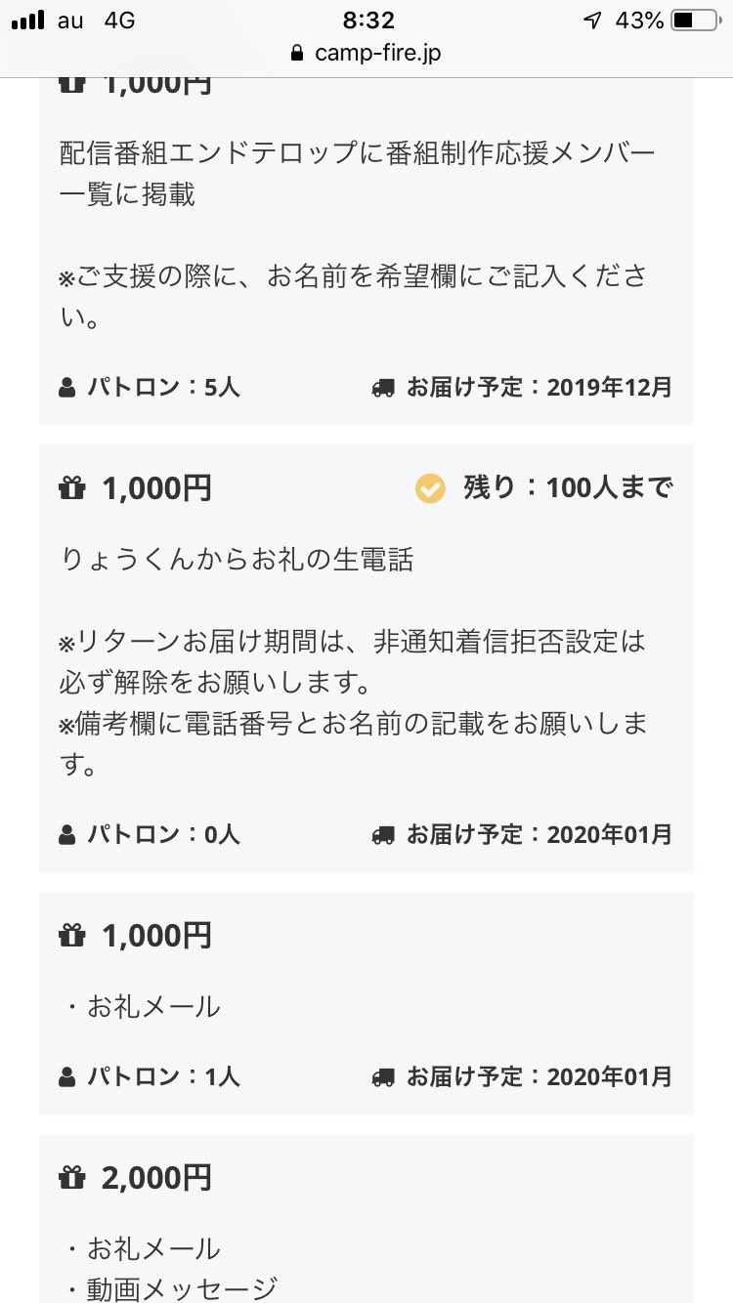Select the エンドテロップ掲載 reward card
The height and width of the screenshot is (1303, 733).
tap(366, 249)
